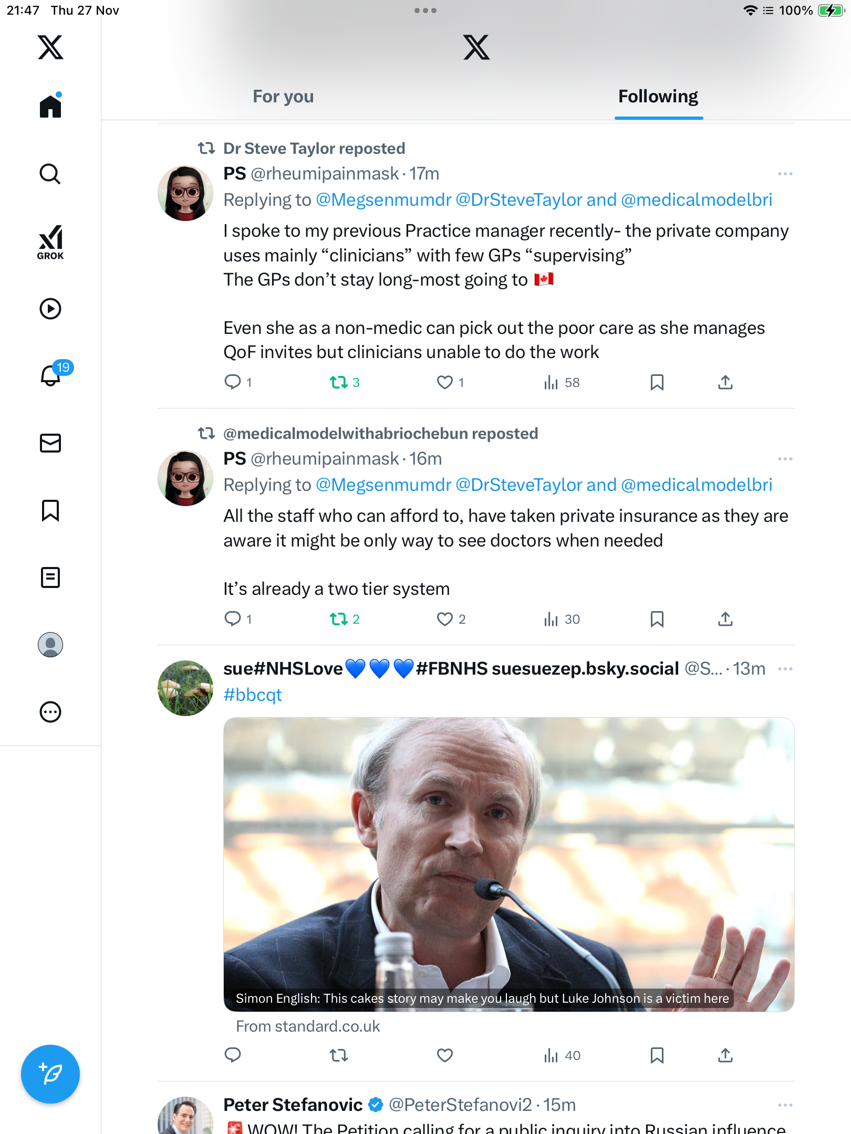Open the #bbcqt hashtag link
This screenshot has width=851, height=1134.
[253, 695]
